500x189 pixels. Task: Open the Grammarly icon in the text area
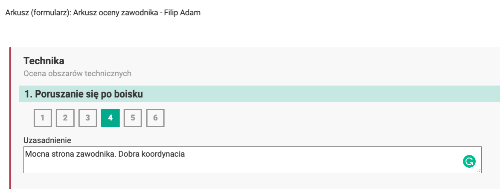469,161
